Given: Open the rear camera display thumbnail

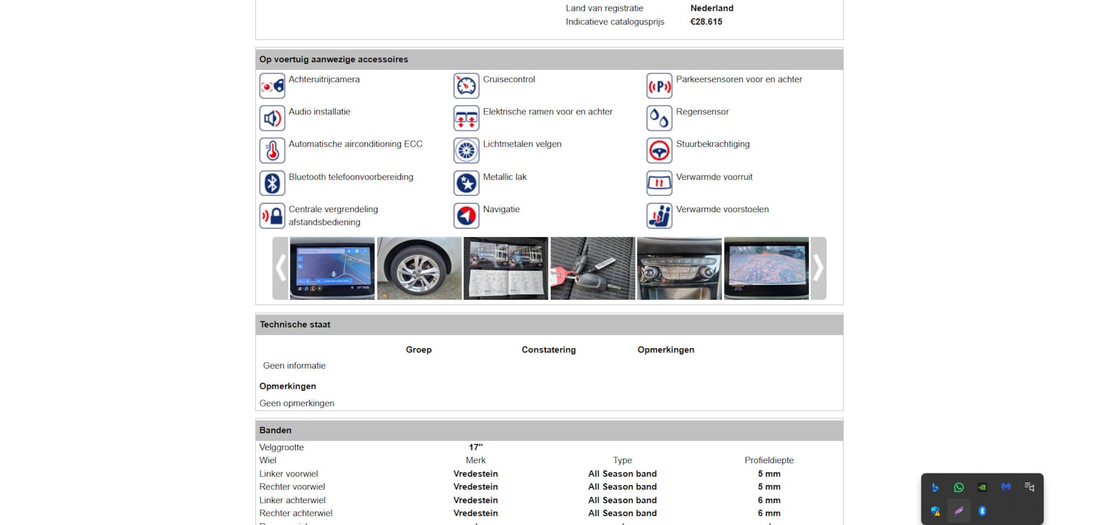Looking at the screenshot, I should [766, 268].
